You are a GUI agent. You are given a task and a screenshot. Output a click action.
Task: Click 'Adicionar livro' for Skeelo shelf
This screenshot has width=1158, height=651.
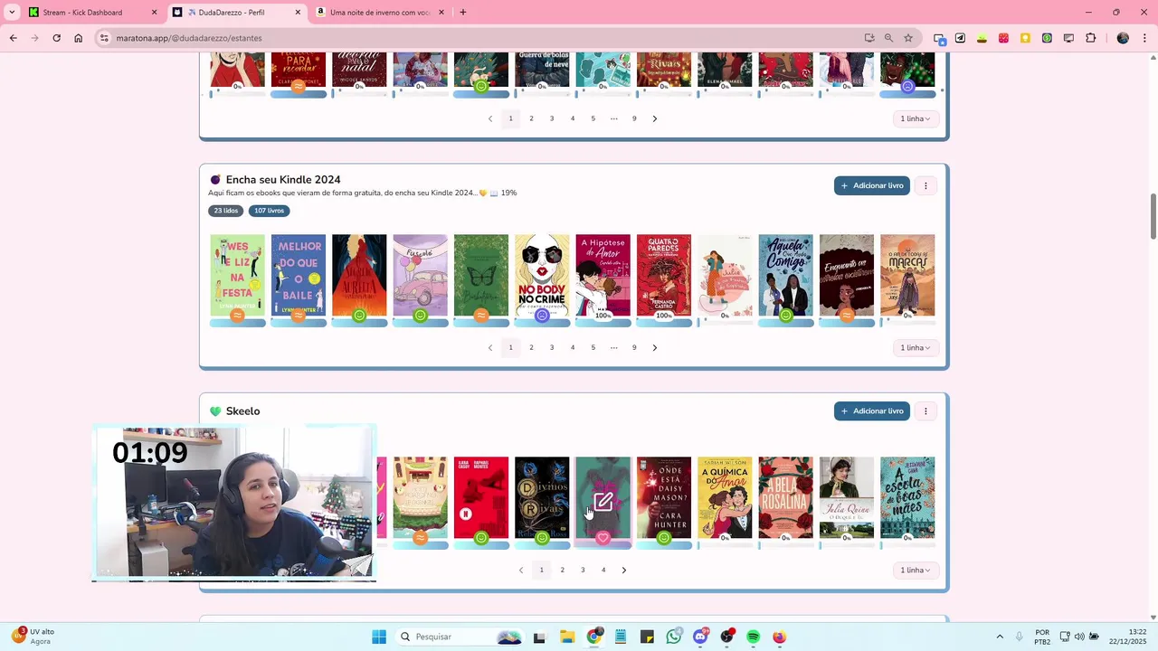(872, 410)
